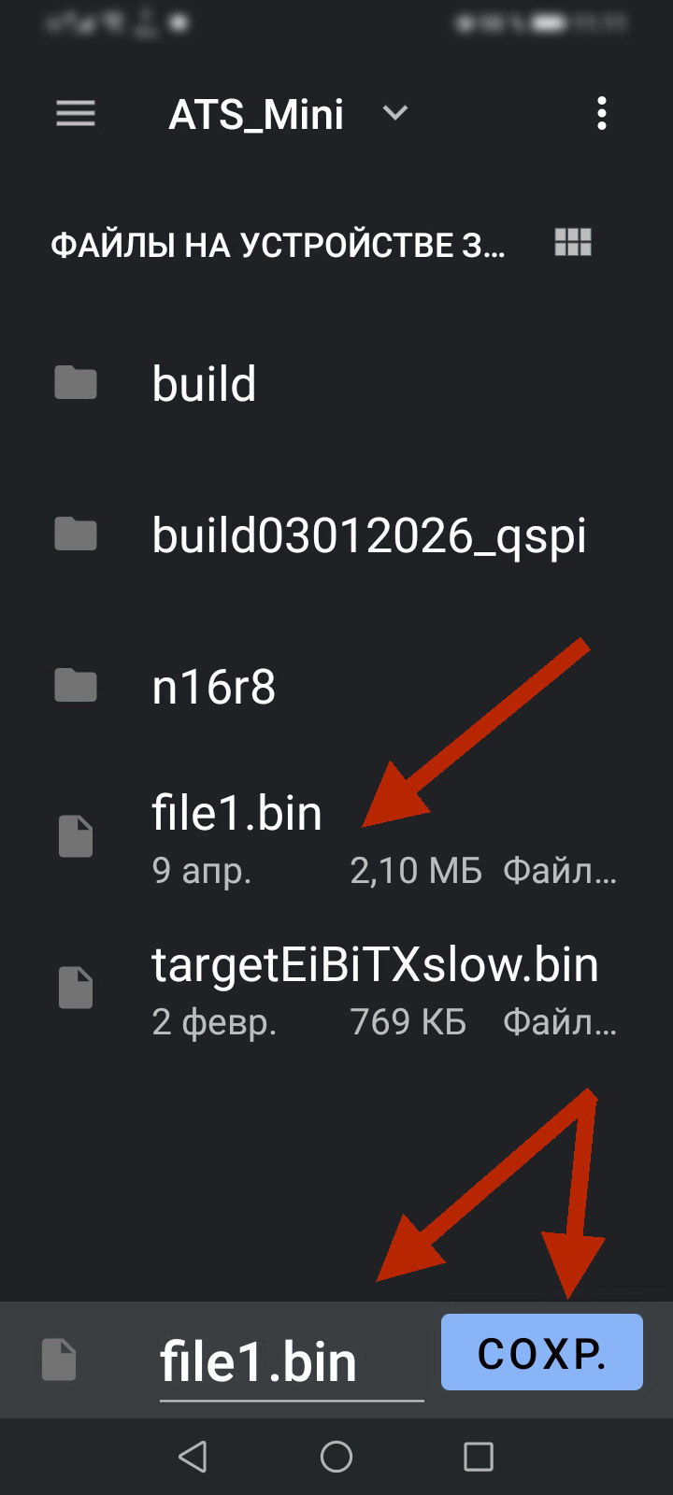Screen dimensions: 673x1495
Task: Click the build folder icon
Action: point(76,383)
